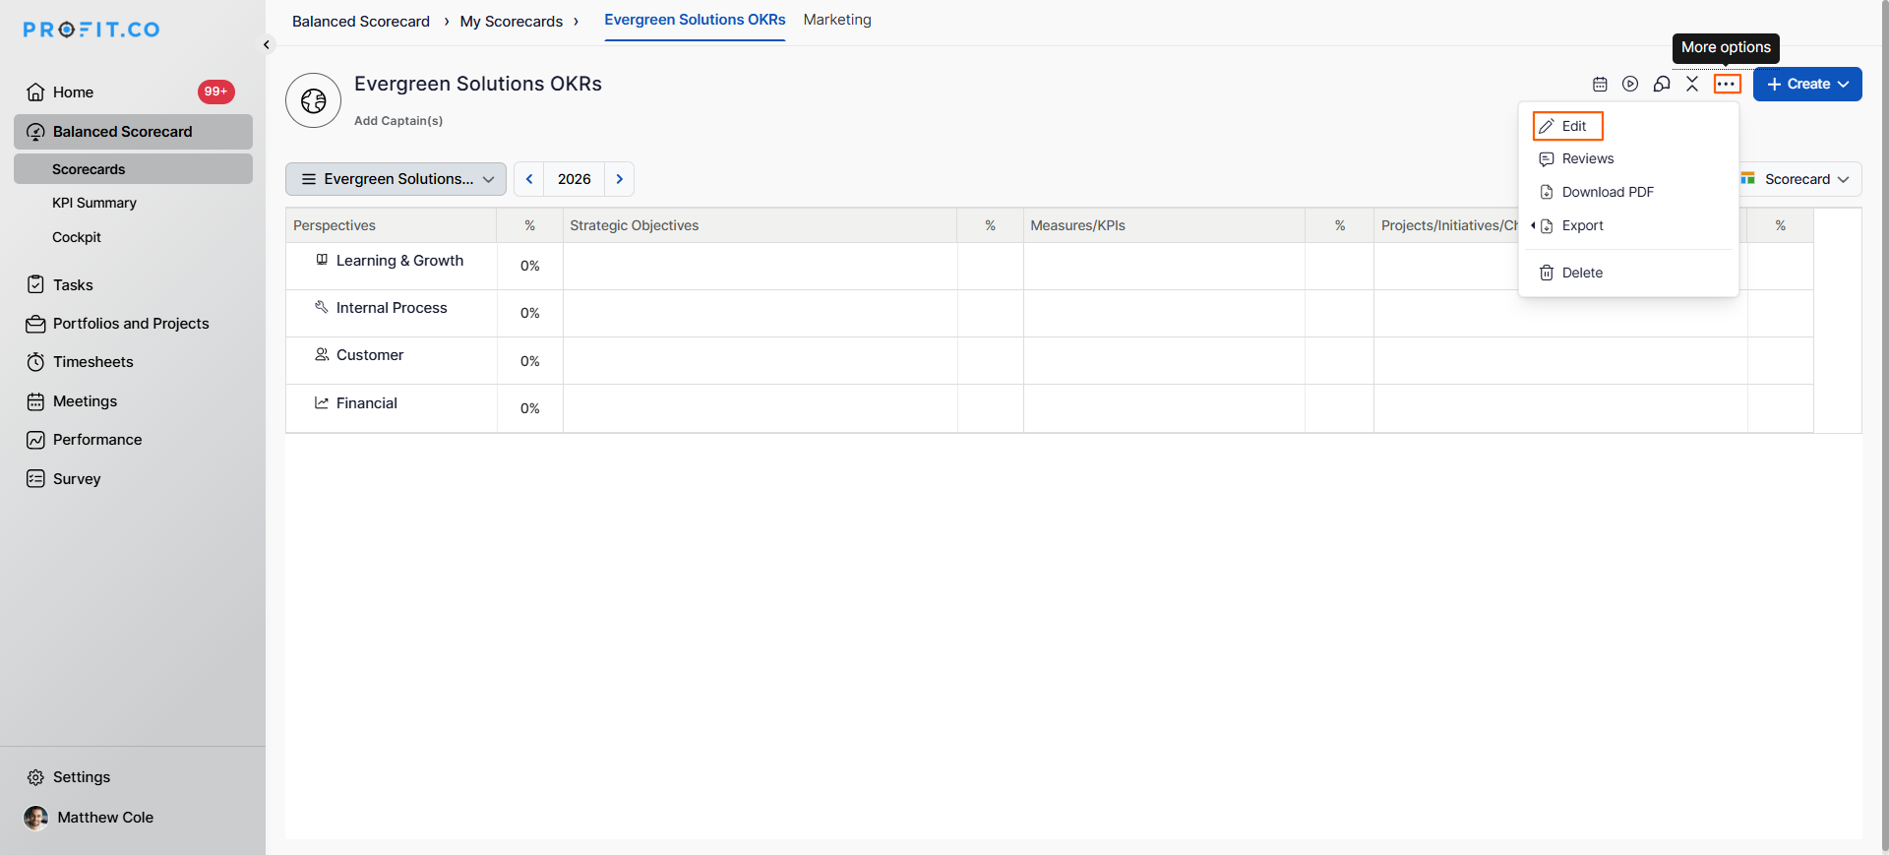Select the Internal Process perspective row

[392, 313]
